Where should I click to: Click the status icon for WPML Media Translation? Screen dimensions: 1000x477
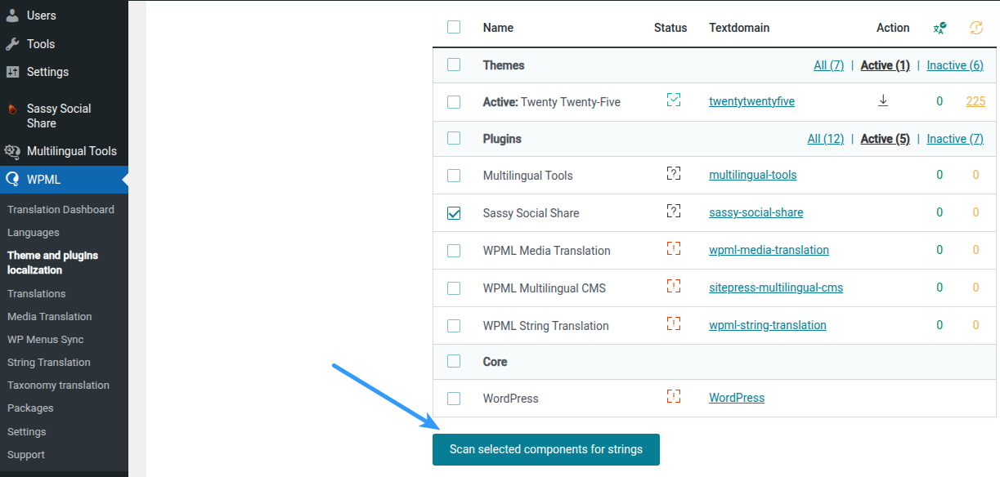pos(674,249)
